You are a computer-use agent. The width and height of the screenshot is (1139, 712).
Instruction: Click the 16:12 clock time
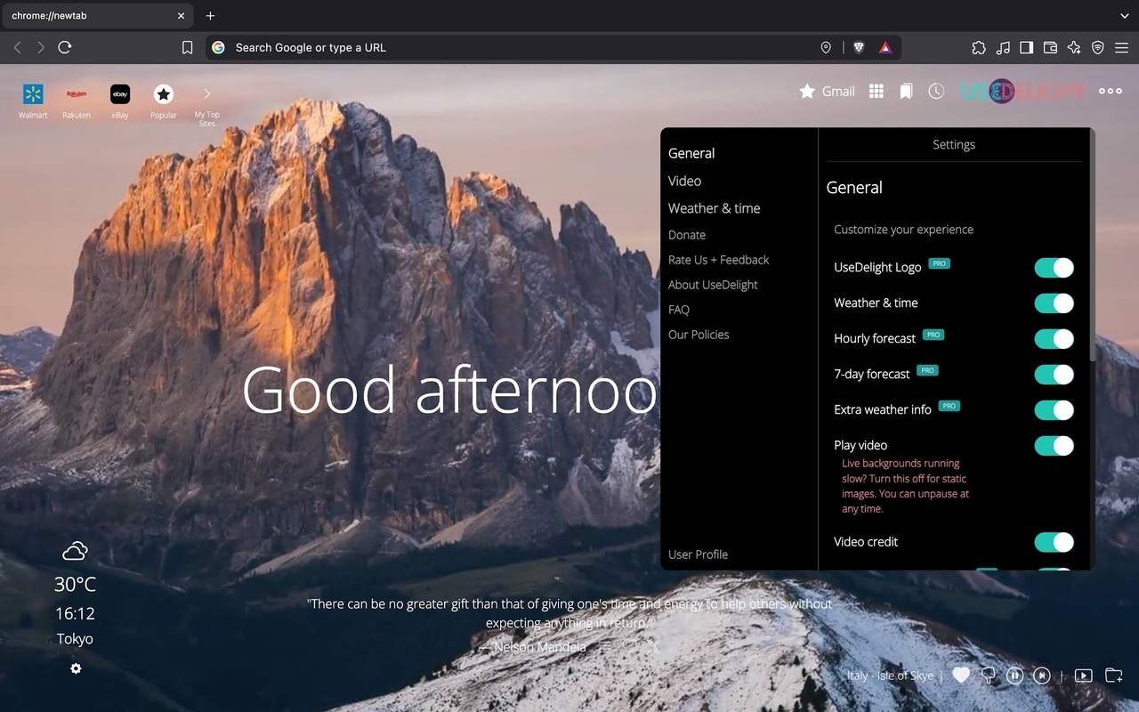pyautogui.click(x=75, y=613)
